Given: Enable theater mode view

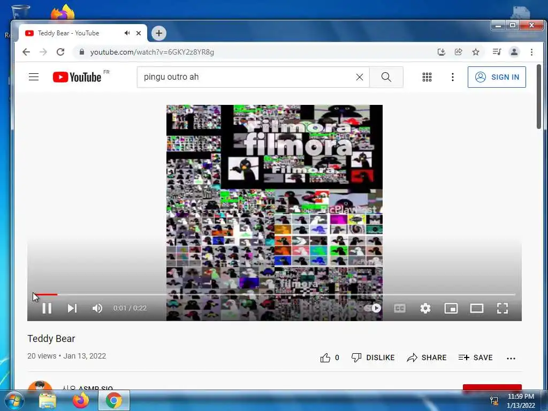Looking at the screenshot, I should [x=477, y=308].
